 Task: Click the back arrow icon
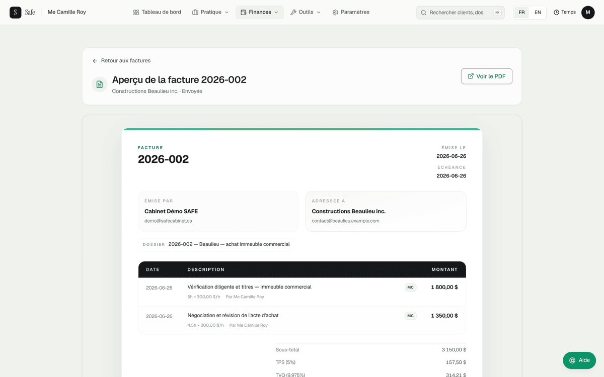95,61
